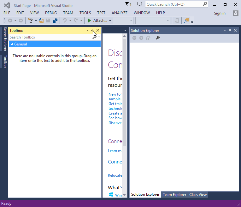Click the green Start Attach play button

(90, 21)
